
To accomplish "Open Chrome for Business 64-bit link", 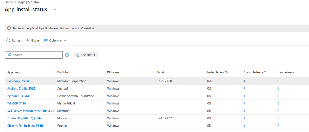I will click(25, 126).
